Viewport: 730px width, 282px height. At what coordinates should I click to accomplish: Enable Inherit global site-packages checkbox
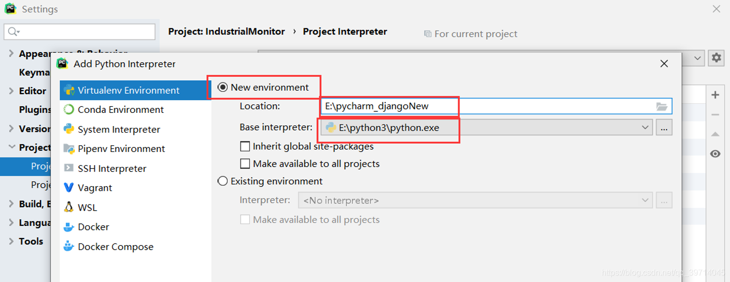[x=245, y=146]
